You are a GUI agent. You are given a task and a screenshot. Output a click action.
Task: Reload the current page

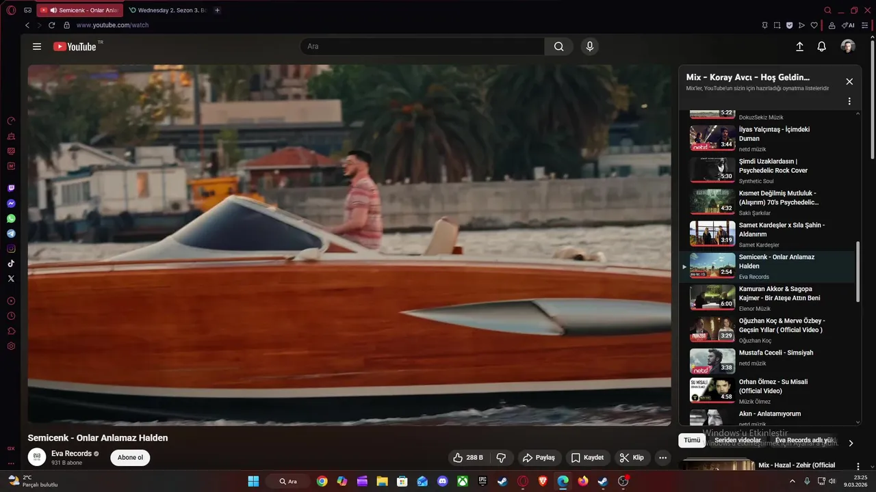pos(51,25)
